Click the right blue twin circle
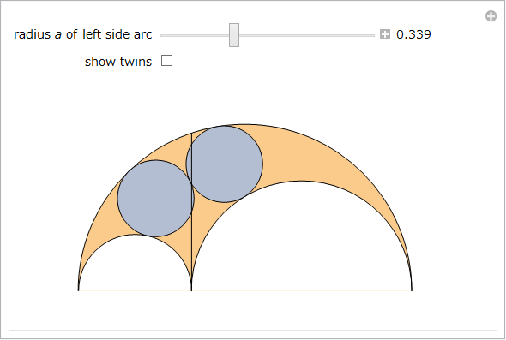 (x=225, y=164)
